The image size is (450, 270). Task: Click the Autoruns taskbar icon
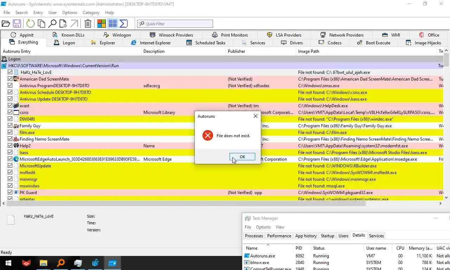(x=112, y=263)
